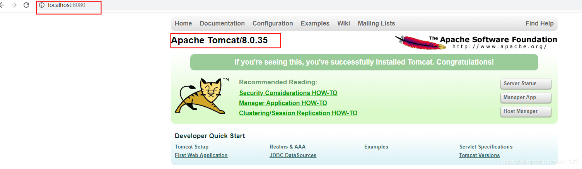
Task: Open the Tomcat Versions link
Action: coord(479,155)
